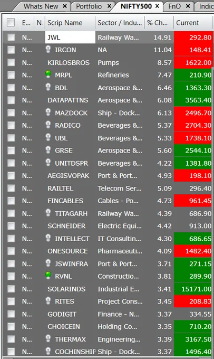The height and width of the screenshot is (359, 214).
Task: Click CHOICEIN scrip name
Action: click(64, 326)
